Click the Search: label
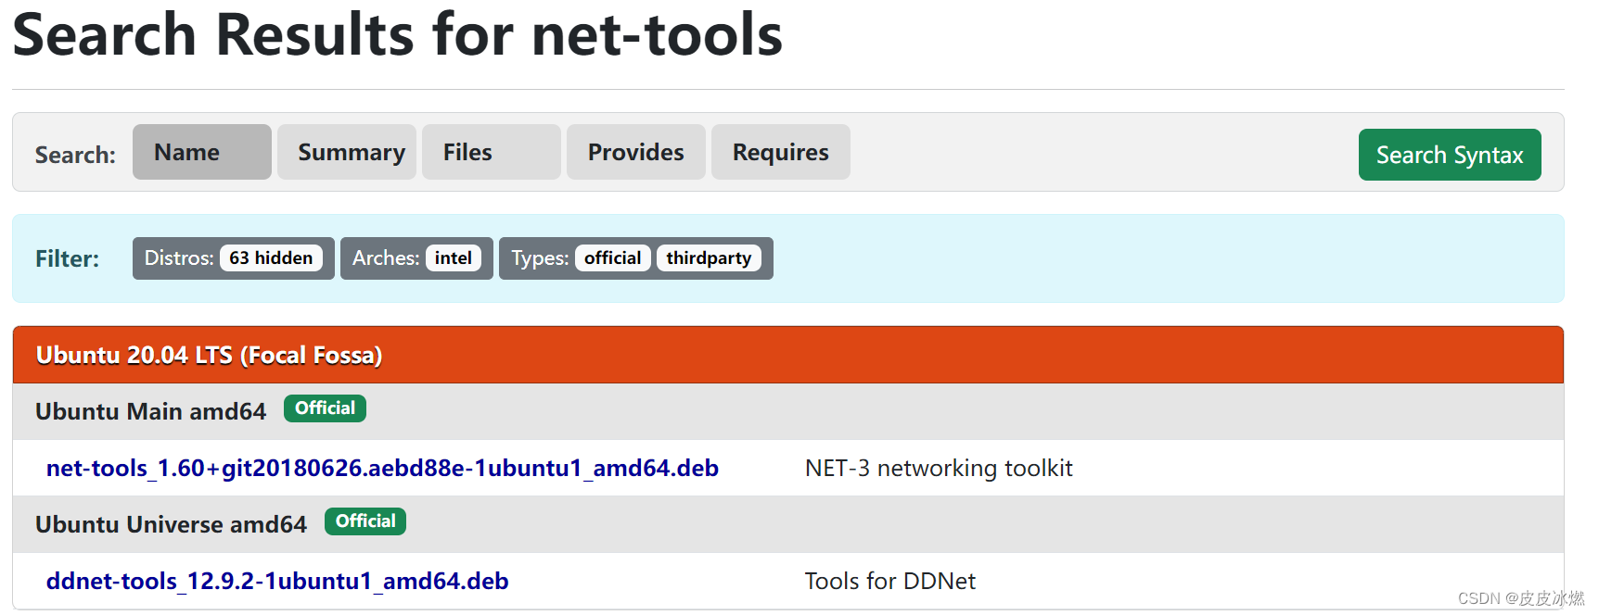The width and height of the screenshot is (1599, 615). tap(75, 155)
